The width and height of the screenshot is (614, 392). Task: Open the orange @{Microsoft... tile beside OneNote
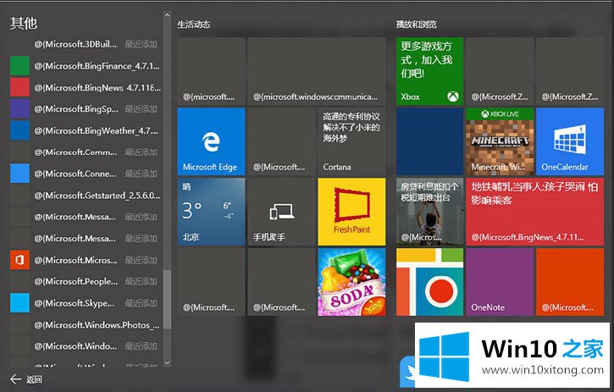(x=570, y=282)
